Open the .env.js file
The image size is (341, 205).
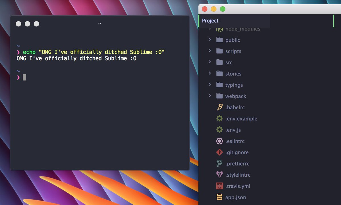point(233,130)
